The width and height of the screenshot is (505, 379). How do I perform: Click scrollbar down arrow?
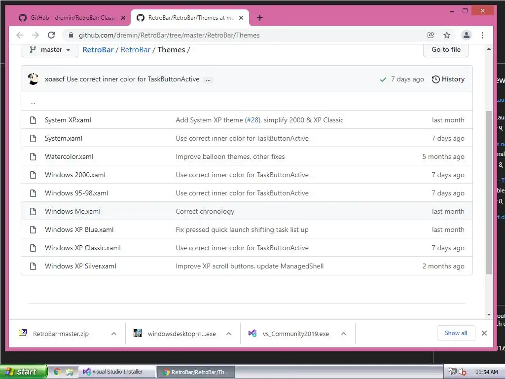489,315
